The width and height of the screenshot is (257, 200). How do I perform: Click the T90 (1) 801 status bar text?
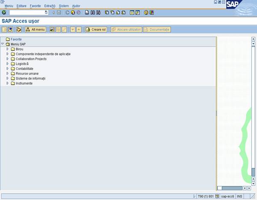pyautogui.click(x=206, y=196)
